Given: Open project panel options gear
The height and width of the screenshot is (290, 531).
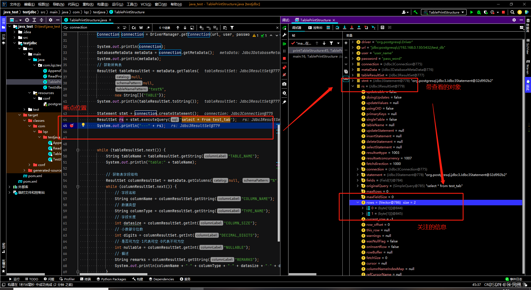Looking at the screenshot, I should tap(50, 20).
